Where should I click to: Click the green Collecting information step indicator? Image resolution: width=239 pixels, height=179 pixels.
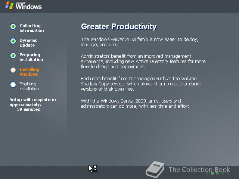tap(13, 26)
